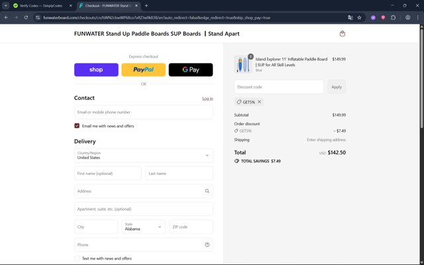This screenshot has width=424, height=265.
Task: Open the Chrome profile icon
Action: tap(408, 18)
